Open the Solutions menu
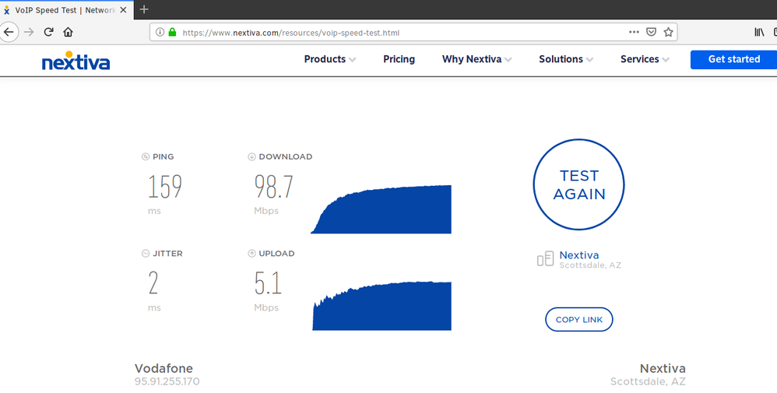Viewport: 777px width, 393px height. [561, 59]
